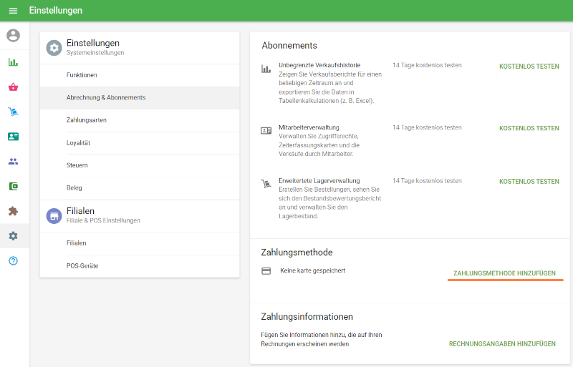Click the Einstellungen title in top bar

pos(56,11)
